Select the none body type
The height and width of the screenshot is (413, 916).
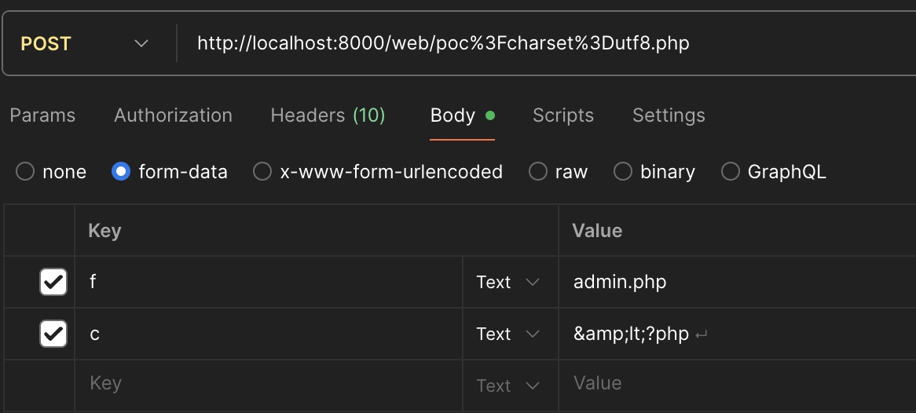(x=25, y=172)
